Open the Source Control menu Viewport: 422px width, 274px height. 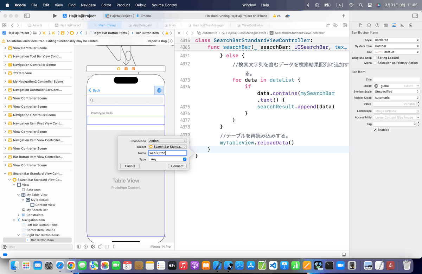[165, 5]
